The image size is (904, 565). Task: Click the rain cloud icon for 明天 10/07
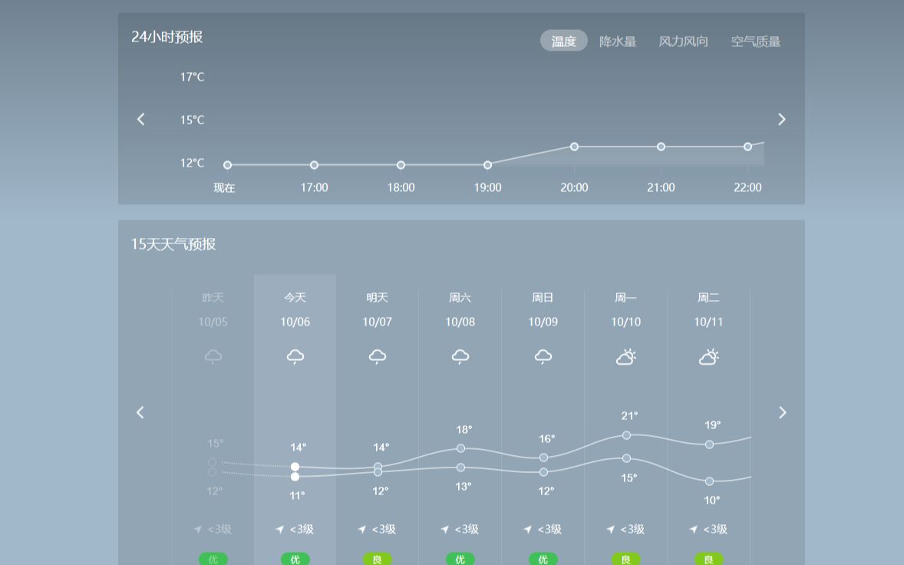[x=378, y=355]
